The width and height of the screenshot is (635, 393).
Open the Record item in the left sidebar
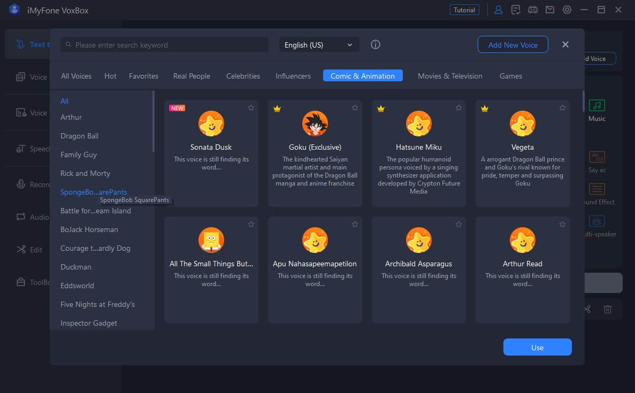pyautogui.click(x=33, y=184)
